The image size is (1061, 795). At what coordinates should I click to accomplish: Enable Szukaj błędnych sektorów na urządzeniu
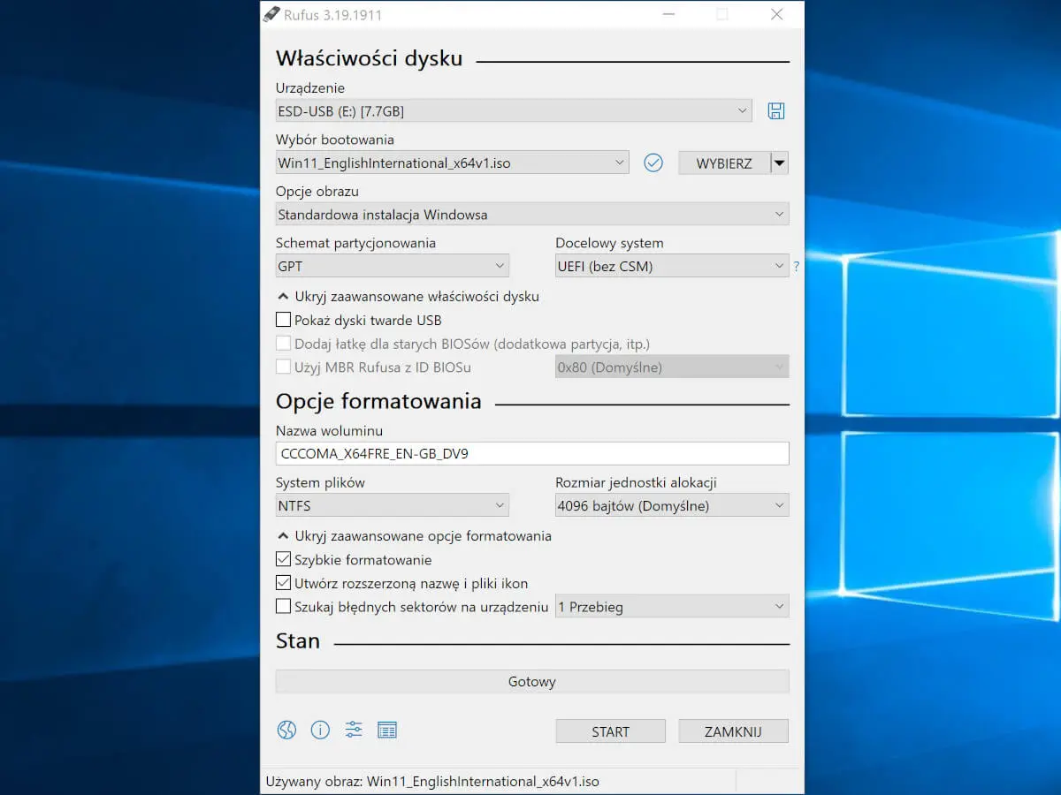point(283,606)
